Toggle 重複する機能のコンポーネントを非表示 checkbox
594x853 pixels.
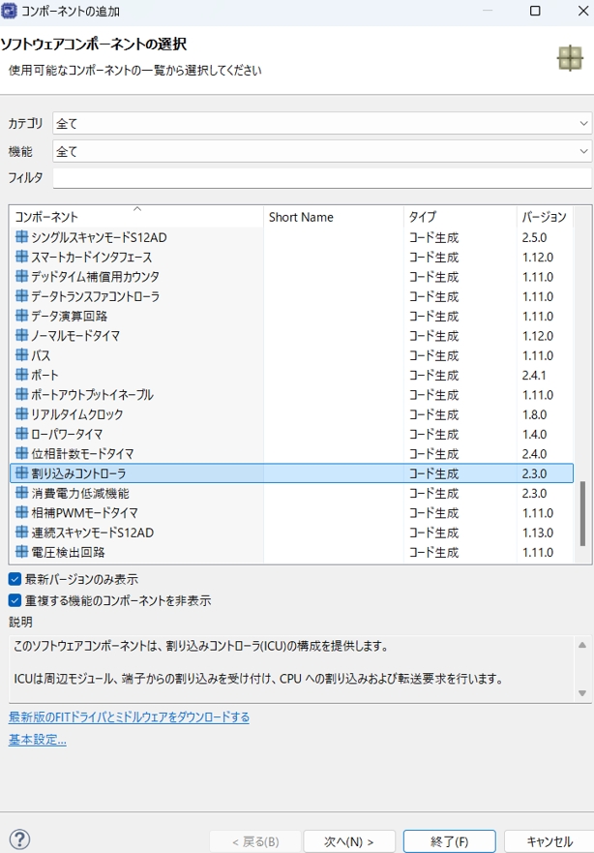15,600
